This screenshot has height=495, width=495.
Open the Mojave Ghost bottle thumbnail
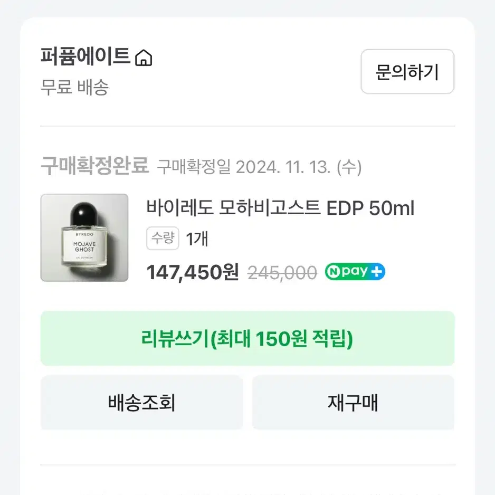point(84,237)
